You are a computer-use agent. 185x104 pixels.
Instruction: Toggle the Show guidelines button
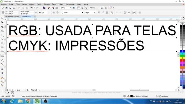pyautogui.click(x=86, y=8)
